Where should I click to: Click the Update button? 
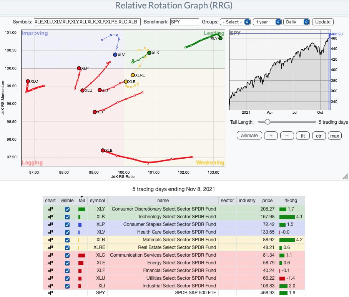[323, 22]
